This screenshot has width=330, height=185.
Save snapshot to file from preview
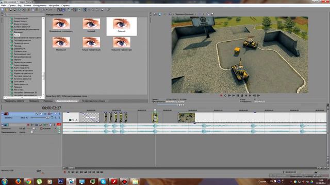(212, 14)
